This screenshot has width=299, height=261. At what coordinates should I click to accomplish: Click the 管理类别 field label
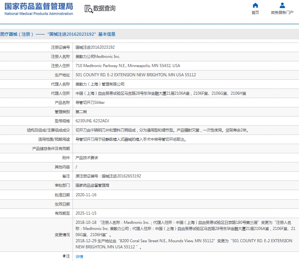[x=62, y=112]
